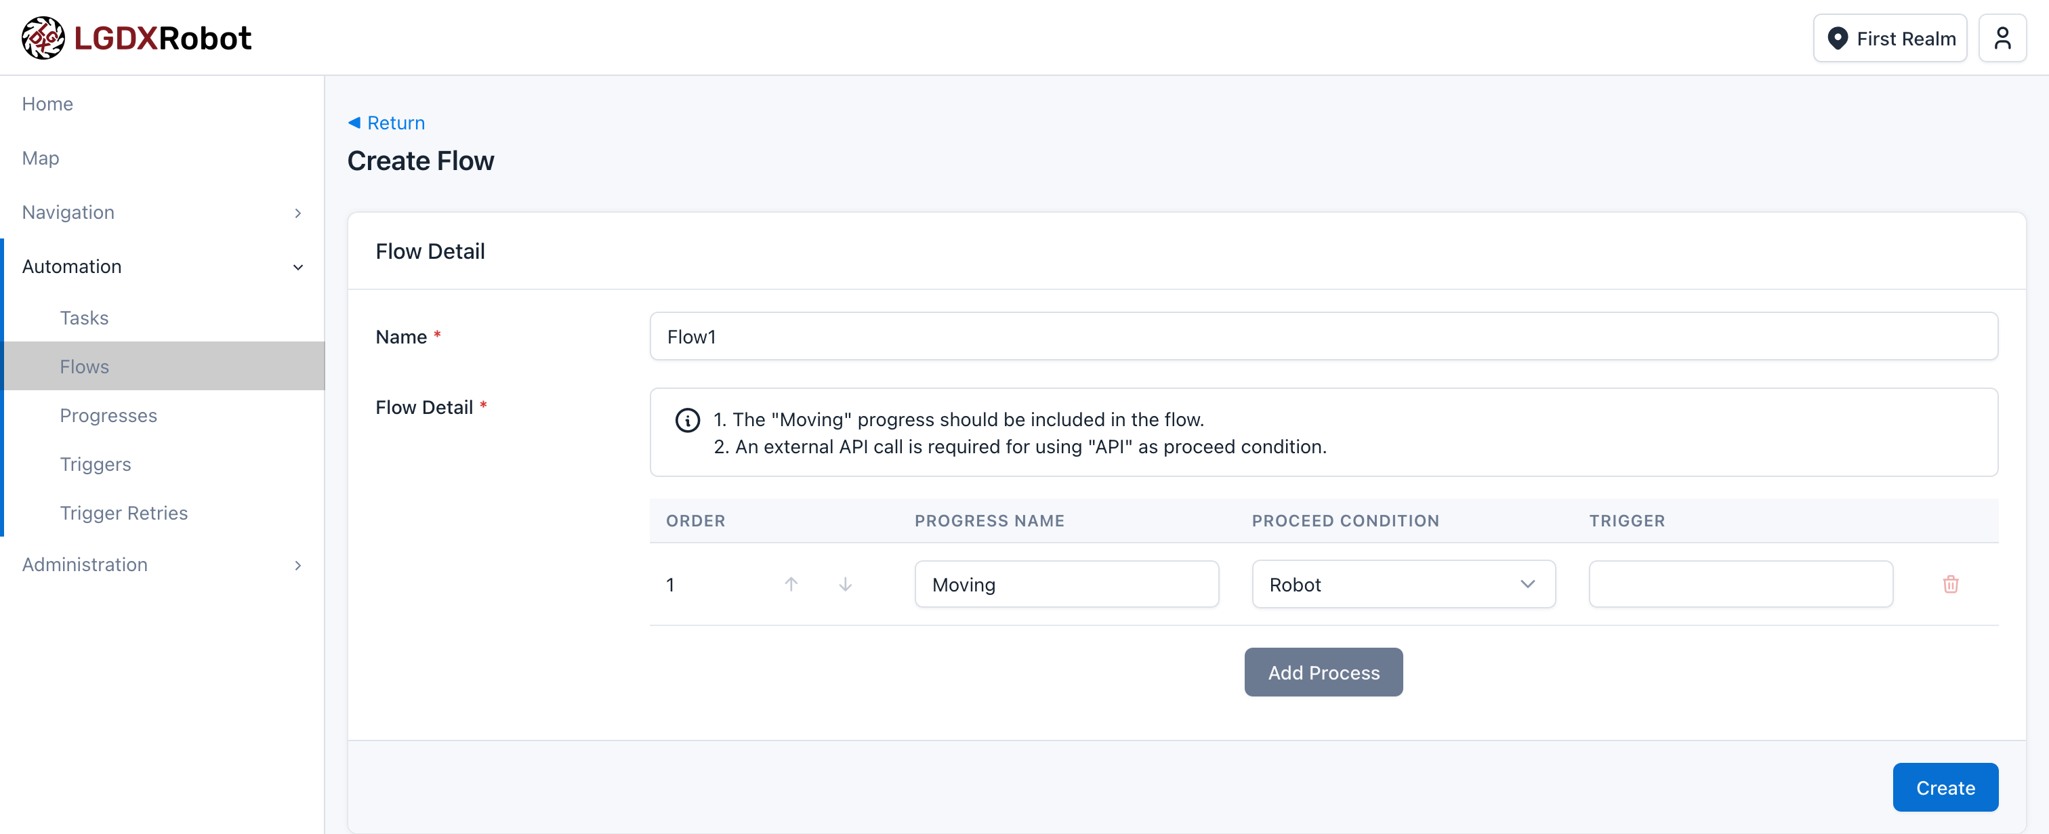Open Trigger Retries in sidebar
Viewport: 2049px width, 834px height.
[123, 513]
